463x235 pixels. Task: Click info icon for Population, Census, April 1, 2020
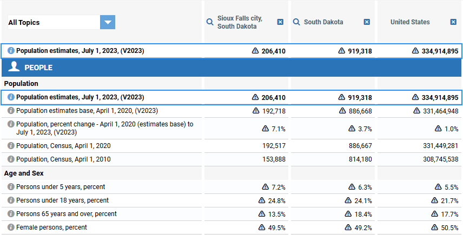click(x=11, y=146)
